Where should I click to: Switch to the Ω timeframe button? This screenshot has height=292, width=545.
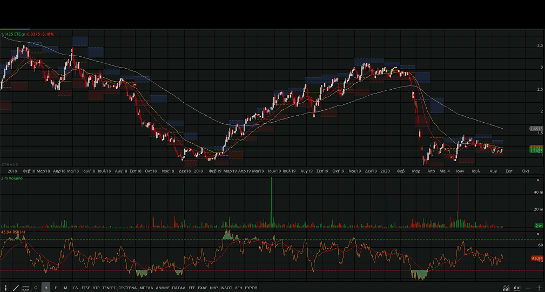point(36,288)
